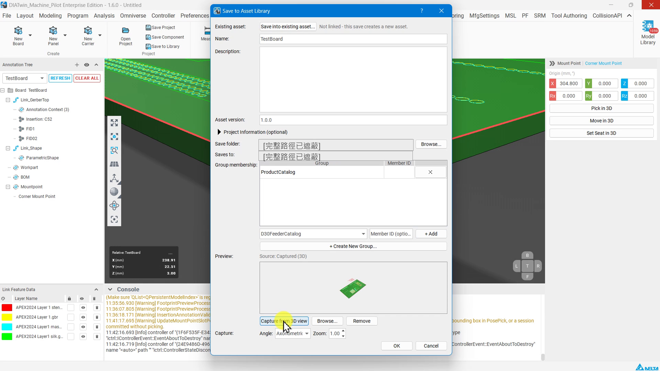This screenshot has height=371, width=660.
Task: Open the capture Angle dropdown
Action: click(x=293, y=333)
